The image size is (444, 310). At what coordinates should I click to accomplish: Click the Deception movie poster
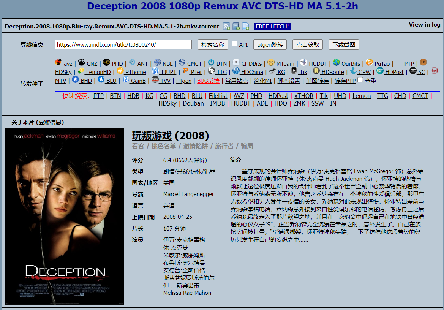pyautogui.click(x=65, y=217)
